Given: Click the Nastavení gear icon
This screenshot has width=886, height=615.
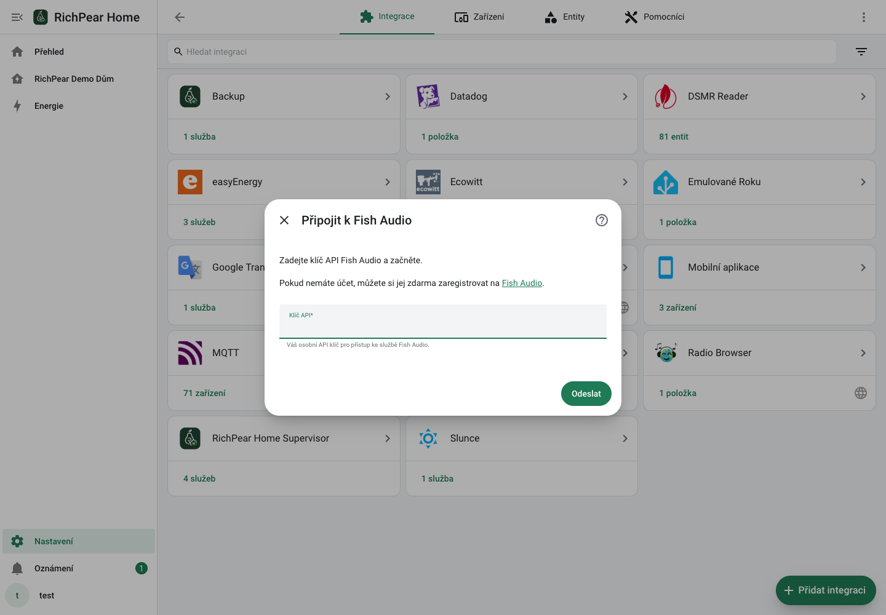Looking at the screenshot, I should pyautogui.click(x=17, y=541).
